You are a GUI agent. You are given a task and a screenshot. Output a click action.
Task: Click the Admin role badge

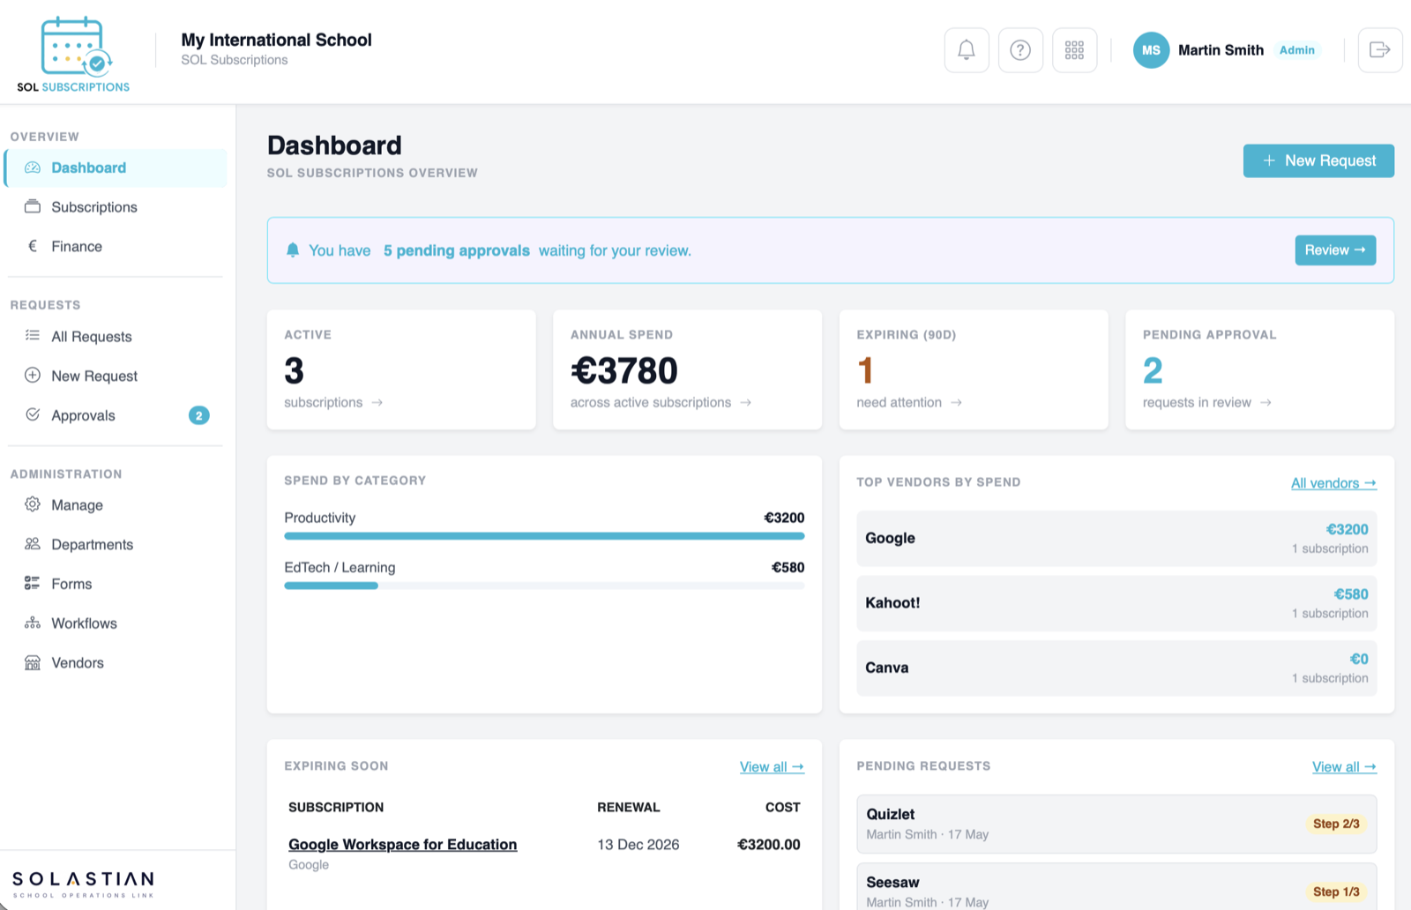1297,50
